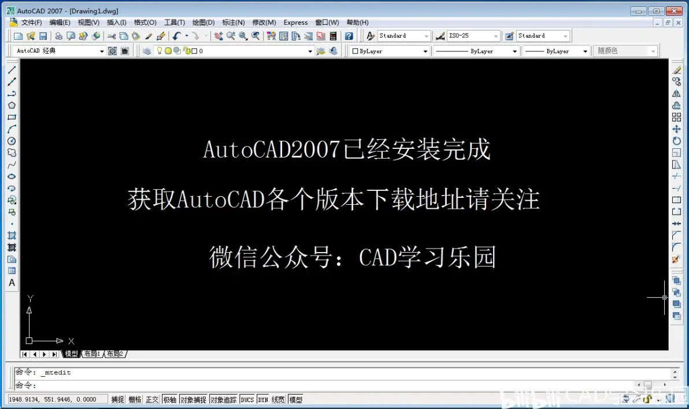Click the coordinates display 1948.9134, 551.9446

(58, 399)
